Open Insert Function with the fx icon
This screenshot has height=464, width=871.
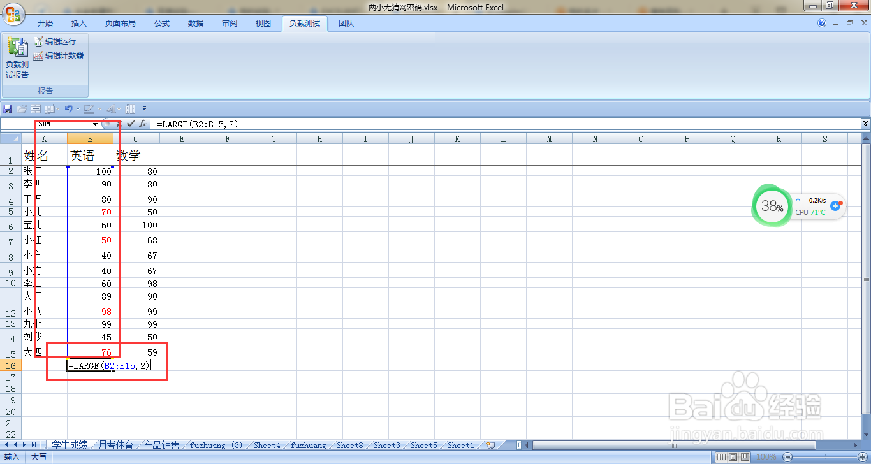143,124
